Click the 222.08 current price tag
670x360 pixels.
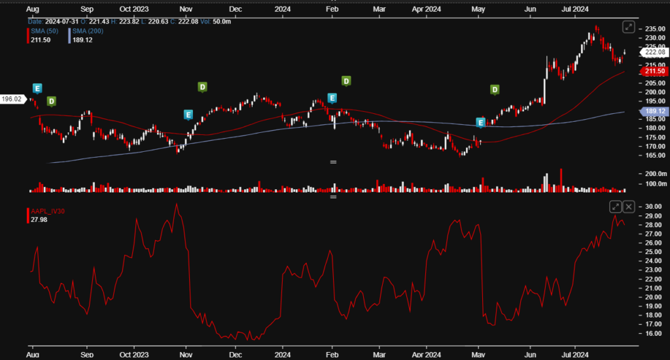[654, 52]
